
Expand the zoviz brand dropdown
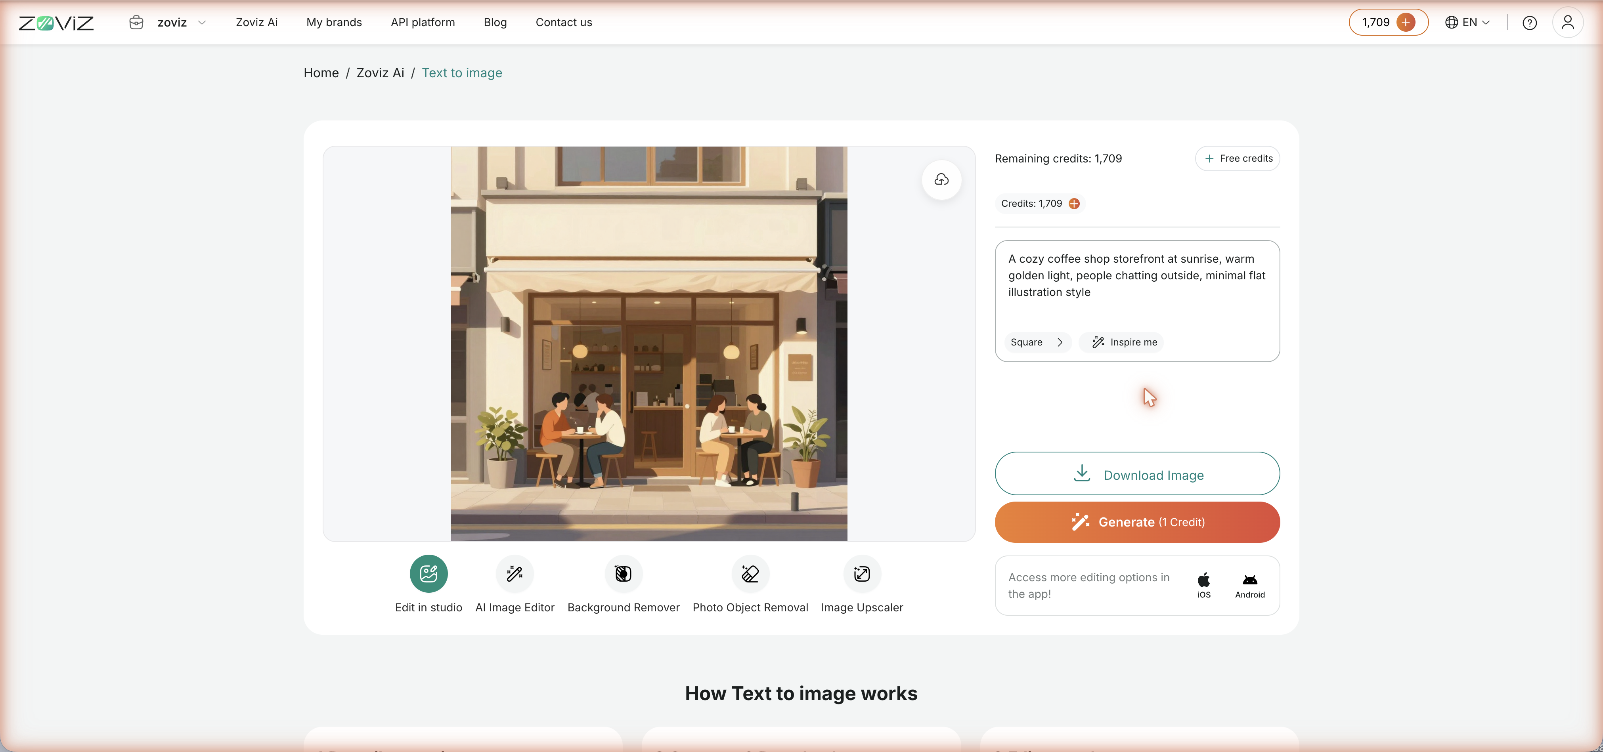click(202, 23)
